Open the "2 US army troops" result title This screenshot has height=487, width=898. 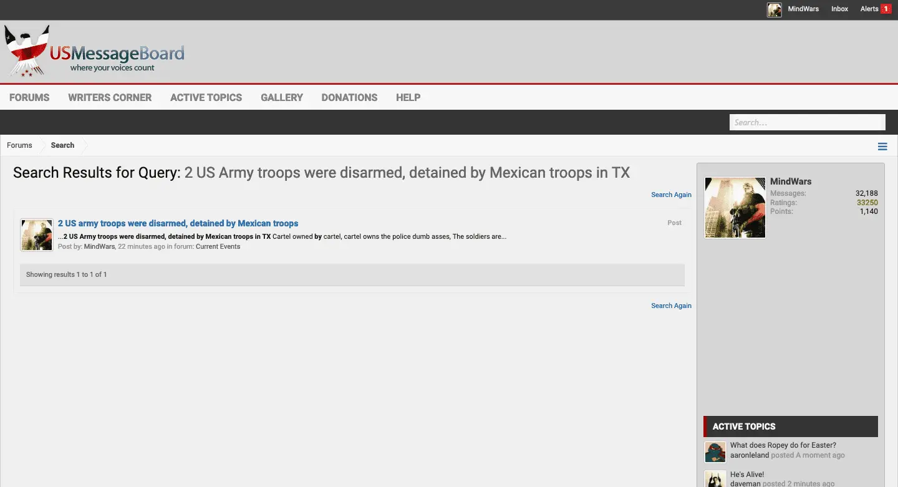[x=178, y=223]
